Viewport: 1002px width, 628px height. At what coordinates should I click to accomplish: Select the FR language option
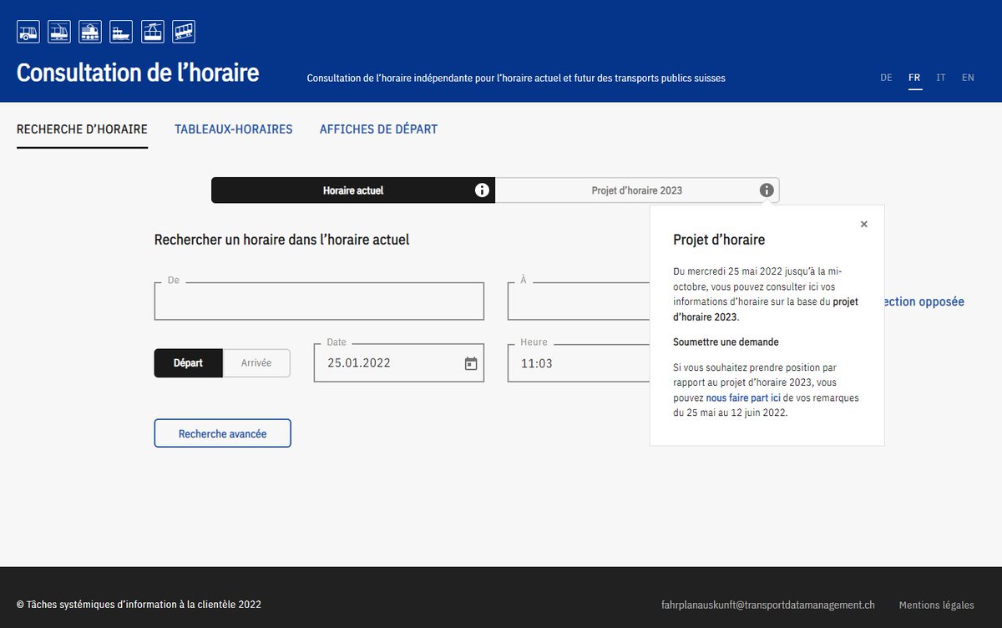click(x=914, y=78)
